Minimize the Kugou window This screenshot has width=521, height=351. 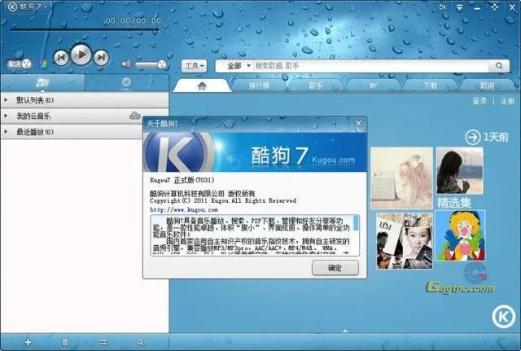(x=477, y=7)
